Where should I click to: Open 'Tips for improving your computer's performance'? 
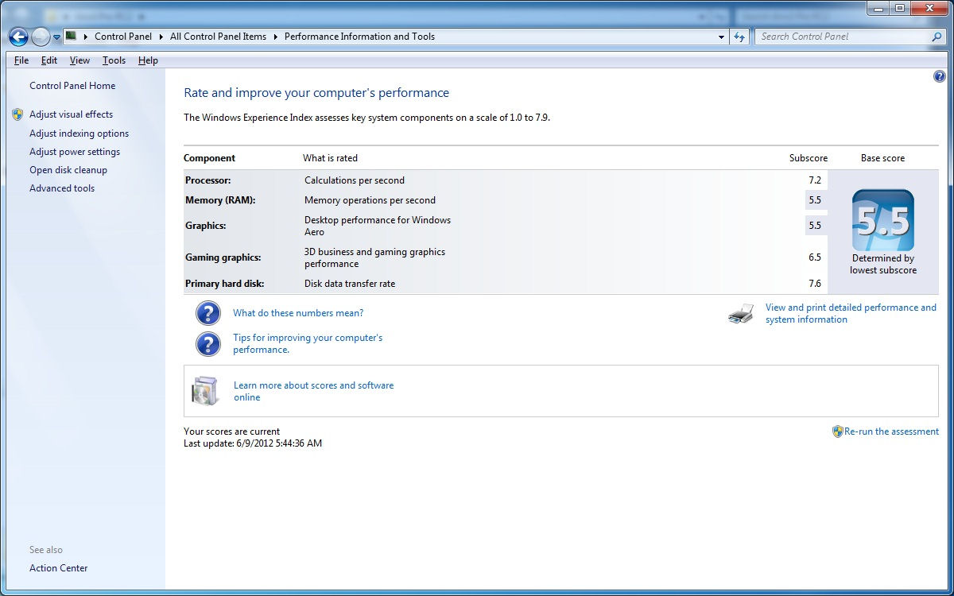pos(308,343)
